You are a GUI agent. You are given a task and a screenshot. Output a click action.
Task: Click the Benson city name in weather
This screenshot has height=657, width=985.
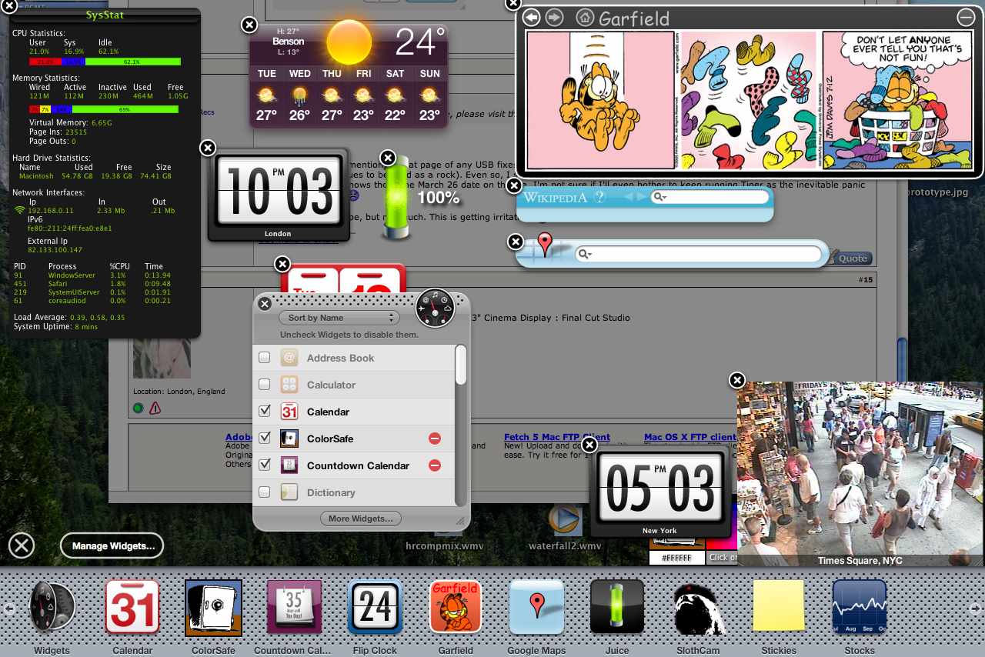pos(289,42)
